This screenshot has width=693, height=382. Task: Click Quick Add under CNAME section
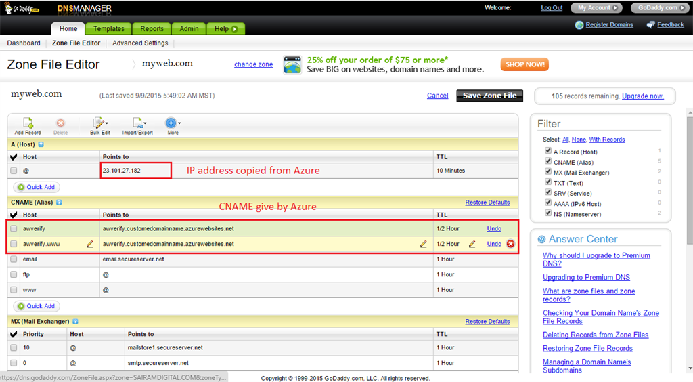[37, 306]
